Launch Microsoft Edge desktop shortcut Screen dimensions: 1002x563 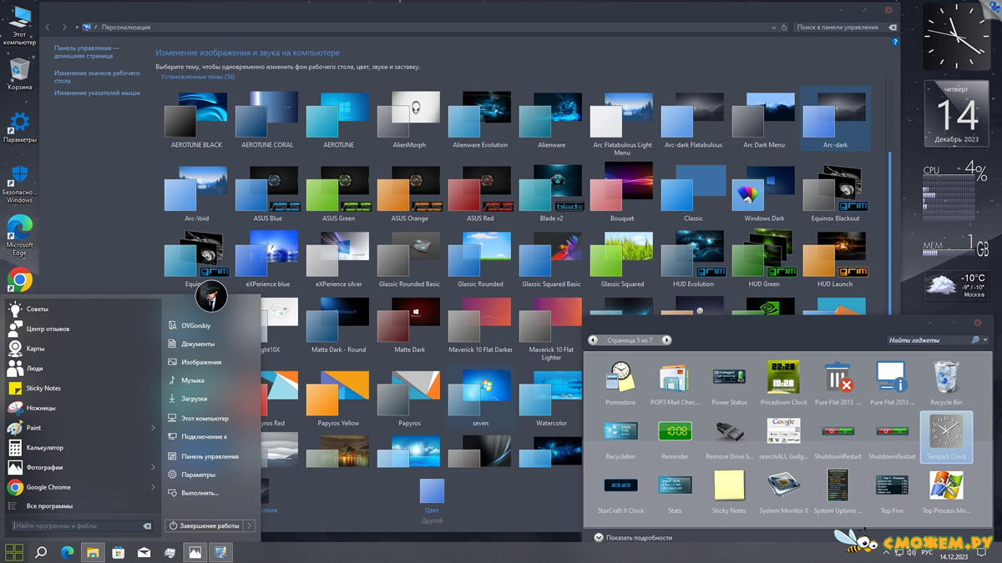click(x=19, y=236)
